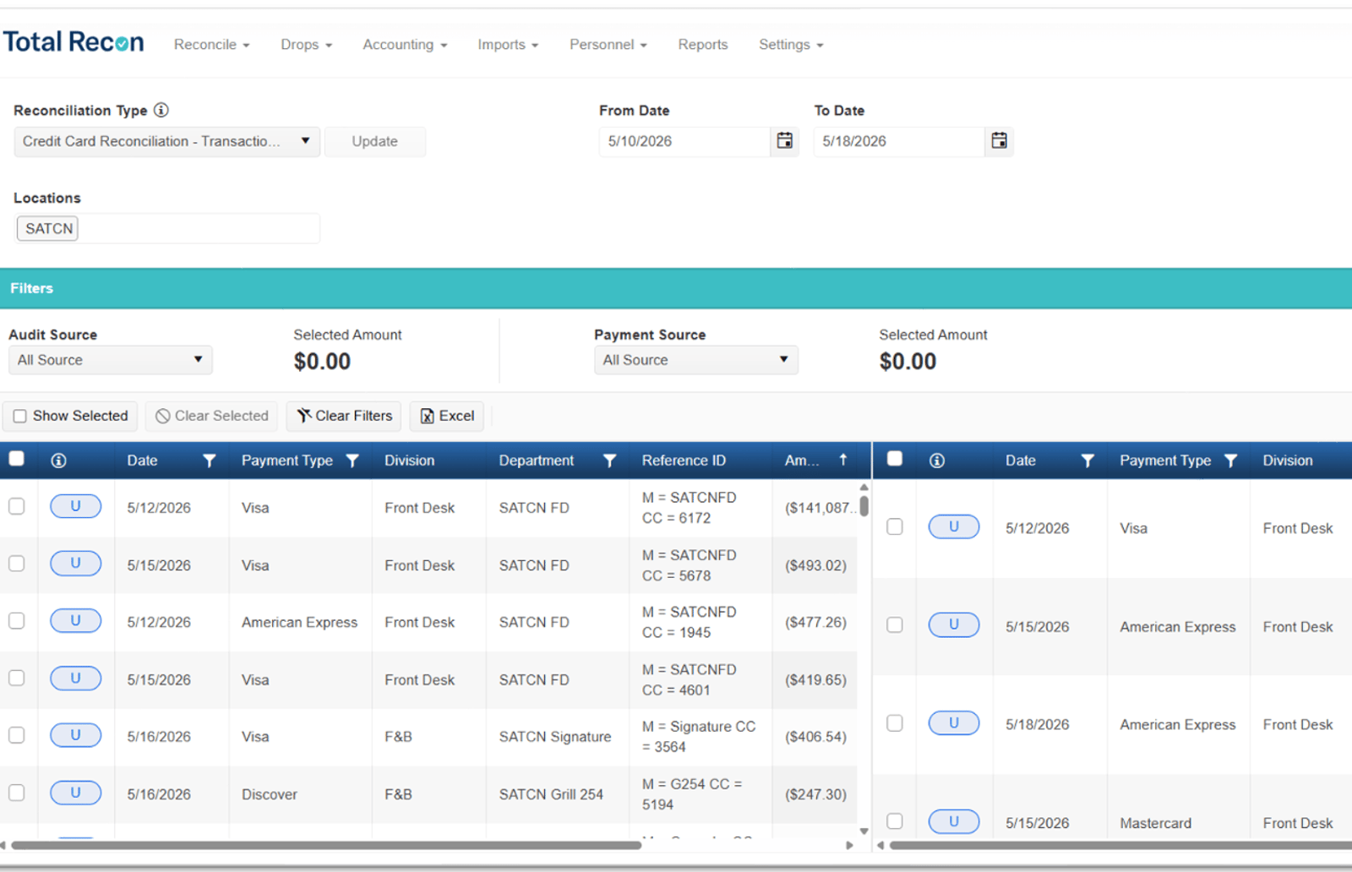This screenshot has height=872, width=1352.
Task: Click the Clear Selected button
Action: pyautogui.click(x=212, y=416)
